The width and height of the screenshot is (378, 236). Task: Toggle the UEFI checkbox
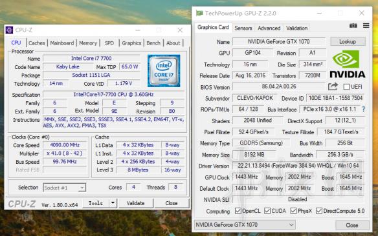tap(346, 86)
